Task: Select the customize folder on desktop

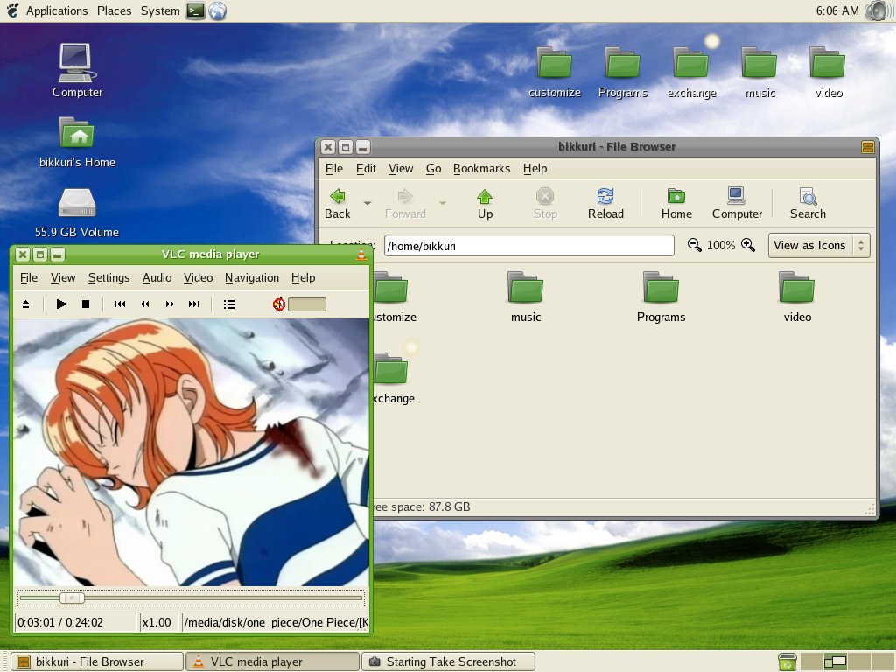Action: [554, 72]
